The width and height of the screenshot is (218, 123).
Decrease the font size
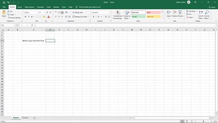[x=50, y=12]
